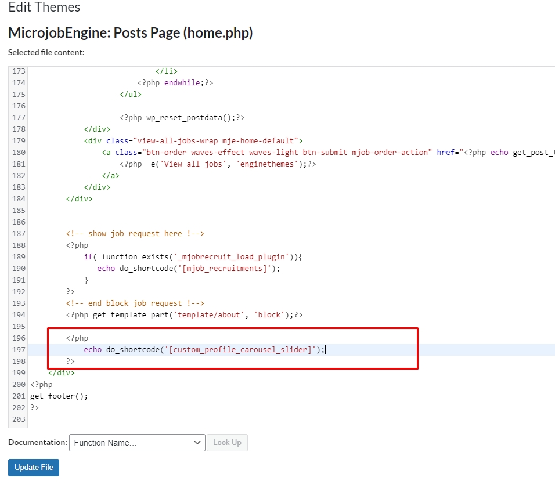555x492 pixels.
Task: Place cursor on get_template_part line
Action: coord(184,315)
